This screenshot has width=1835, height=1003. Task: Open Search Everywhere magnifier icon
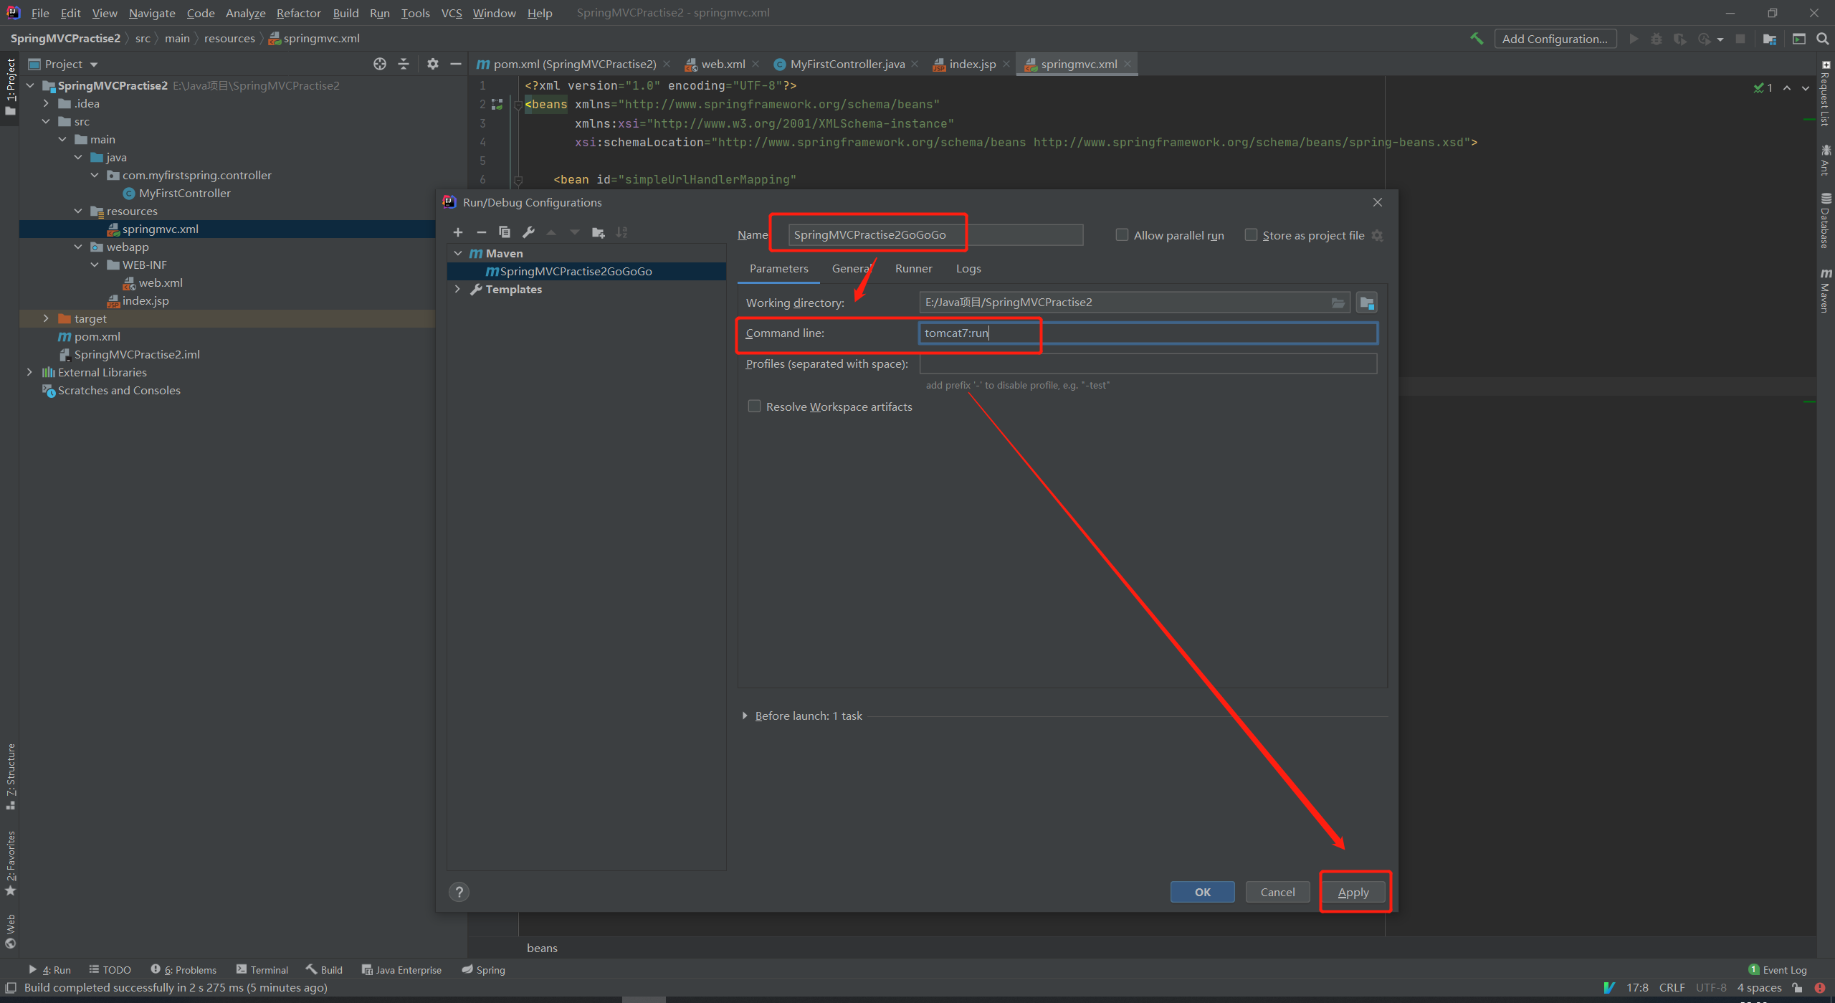coord(1823,39)
